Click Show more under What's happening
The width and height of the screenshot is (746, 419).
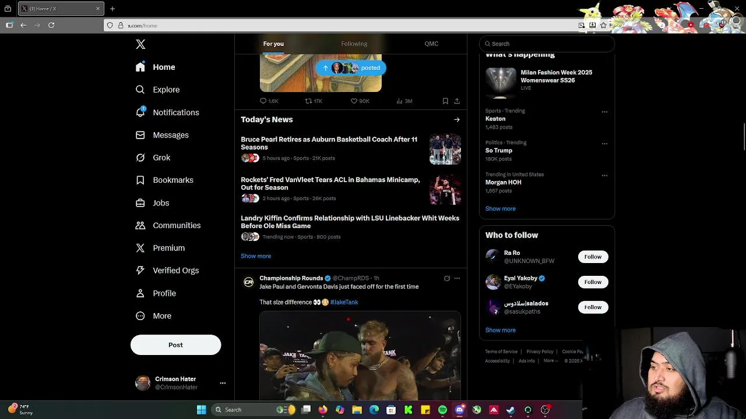pos(500,208)
